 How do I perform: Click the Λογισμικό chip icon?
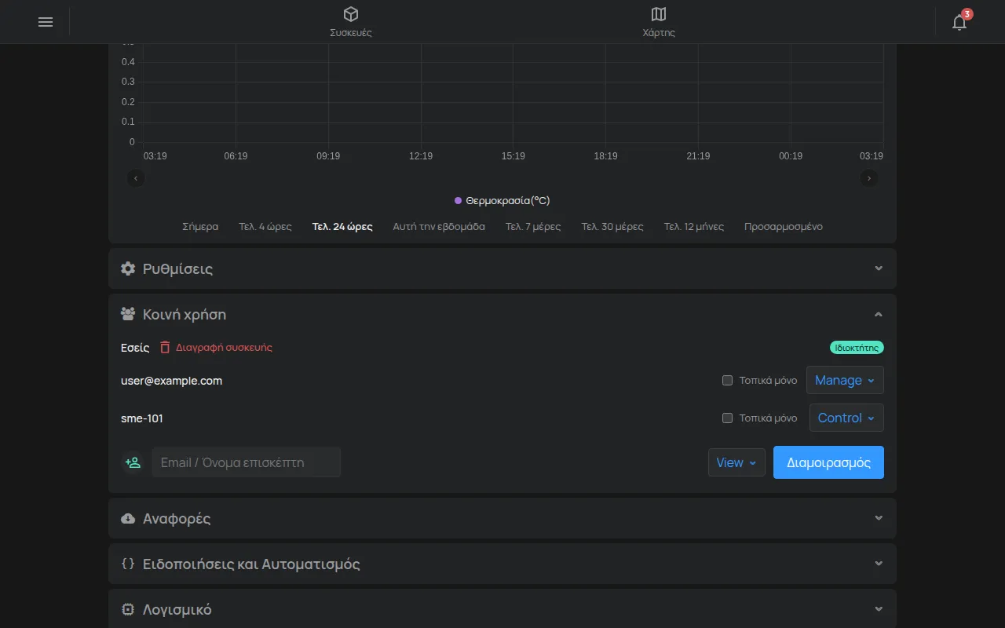(x=128, y=609)
